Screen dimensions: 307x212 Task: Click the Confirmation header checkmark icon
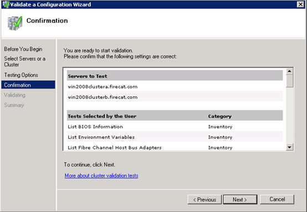tap(15, 23)
